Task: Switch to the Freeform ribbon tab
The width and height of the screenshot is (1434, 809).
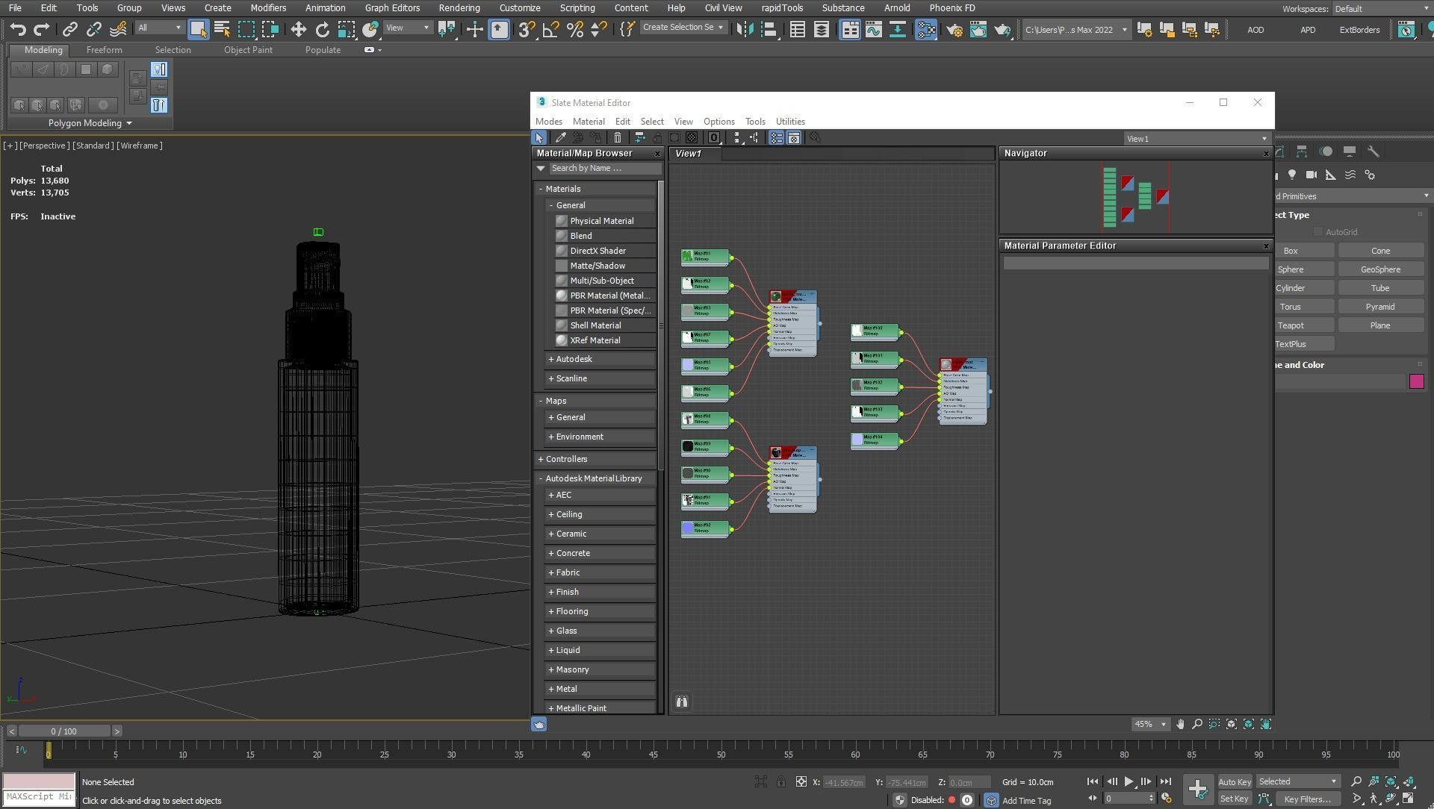Action: 104,50
